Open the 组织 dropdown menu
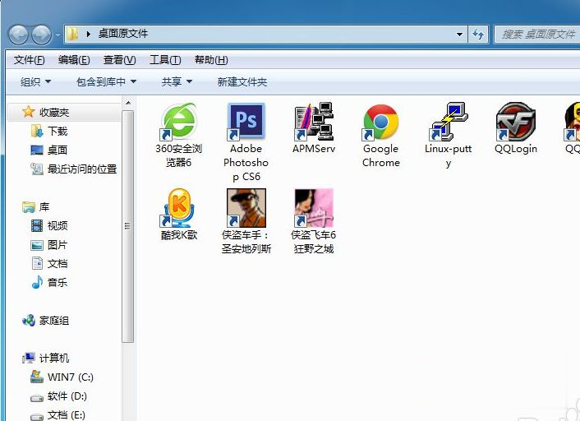This screenshot has height=421, width=580. click(35, 81)
